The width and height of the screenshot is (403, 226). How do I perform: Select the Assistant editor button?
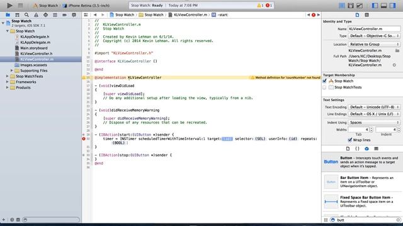point(351,6)
